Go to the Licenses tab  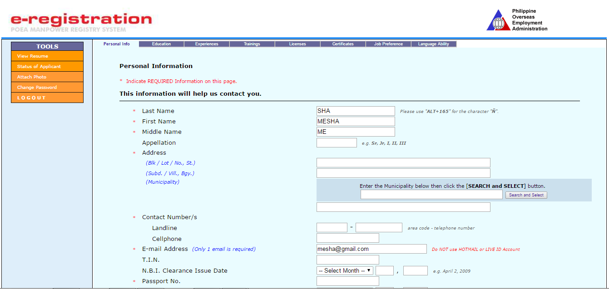click(x=297, y=44)
